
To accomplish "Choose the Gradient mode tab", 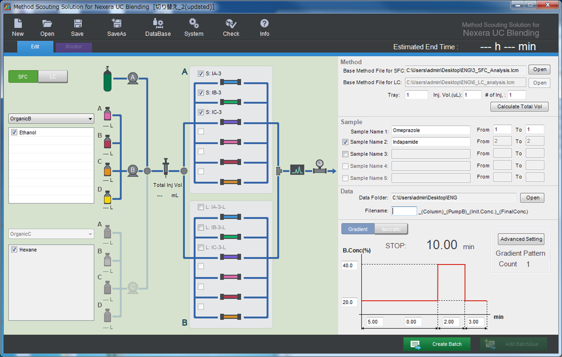I will pyautogui.click(x=358, y=229).
